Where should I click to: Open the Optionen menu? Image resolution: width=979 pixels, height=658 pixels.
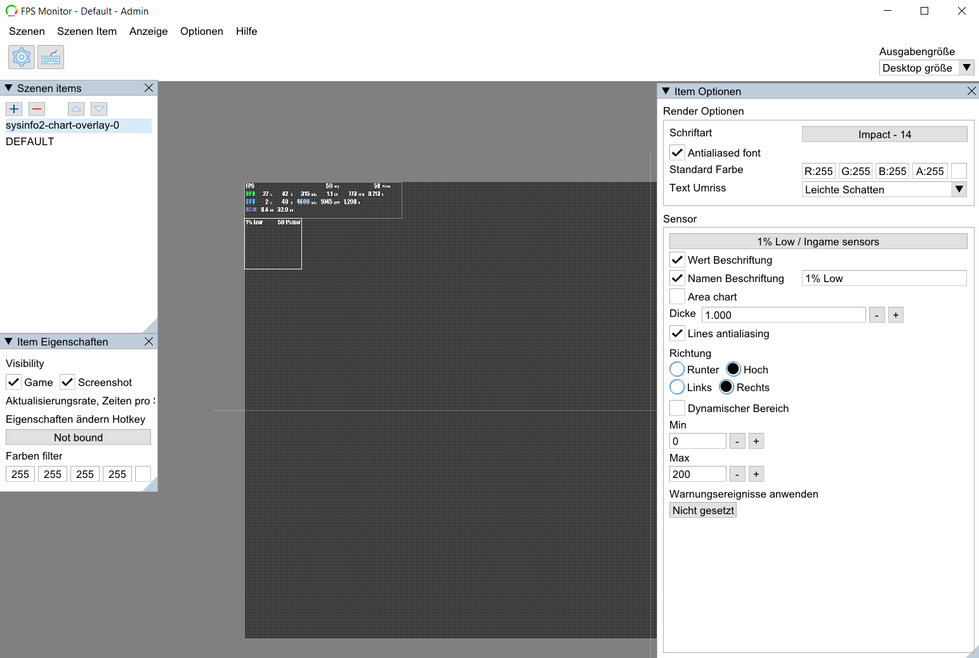[x=202, y=31]
